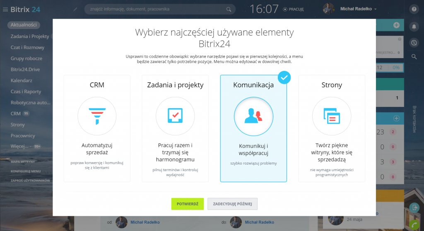Open Kalendarz in the left menu

point(22,80)
